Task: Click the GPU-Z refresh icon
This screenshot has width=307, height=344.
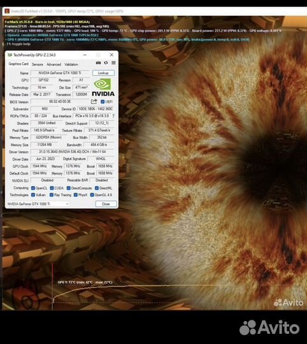Action: point(106,63)
